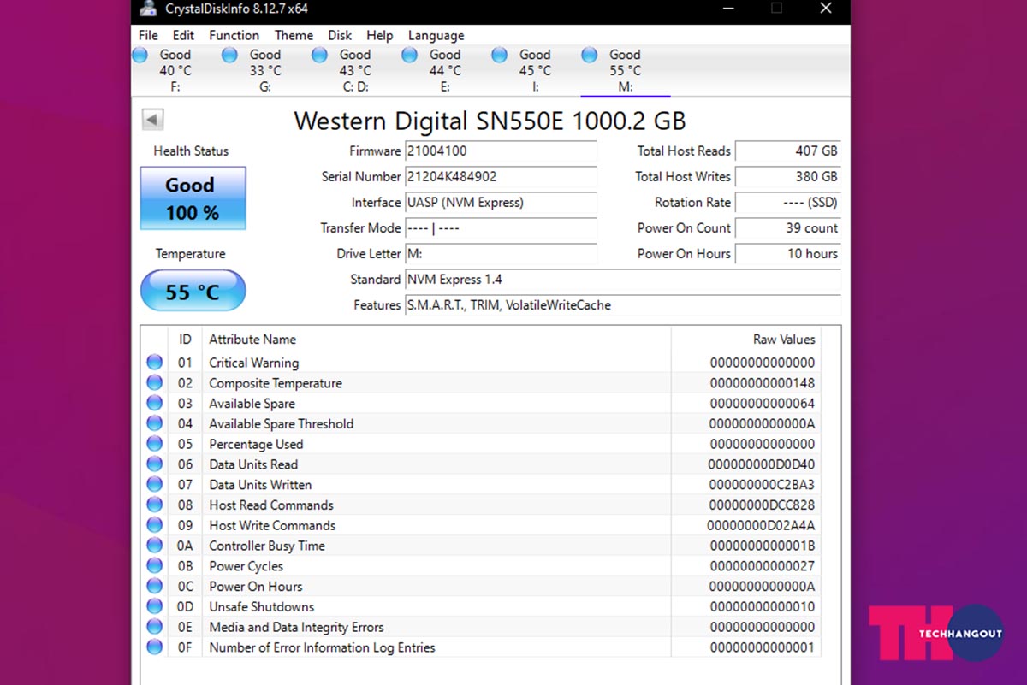This screenshot has width=1027, height=685.
Task: Switch to drive F: disk tab
Action: click(175, 71)
